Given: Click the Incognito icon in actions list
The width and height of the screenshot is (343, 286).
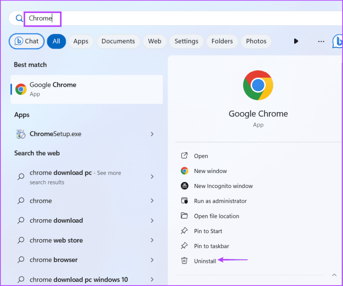Looking at the screenshot, I should point(184,186).
